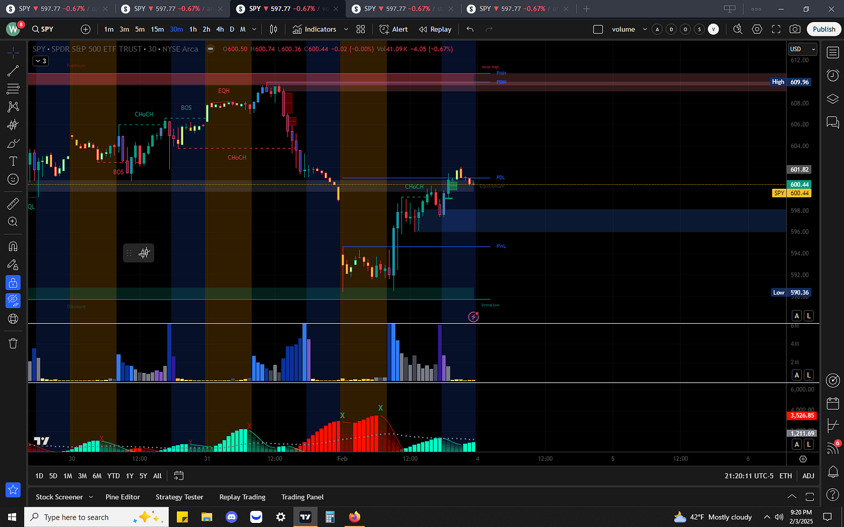Click the target icon in right sidebar
The height and width of the screenshot is (527, 844).
click(833, 380)
